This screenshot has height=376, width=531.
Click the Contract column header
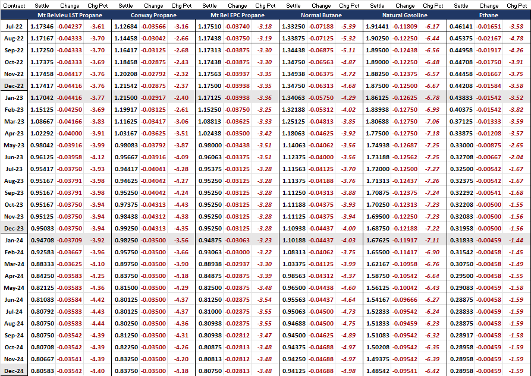[14, 6]
